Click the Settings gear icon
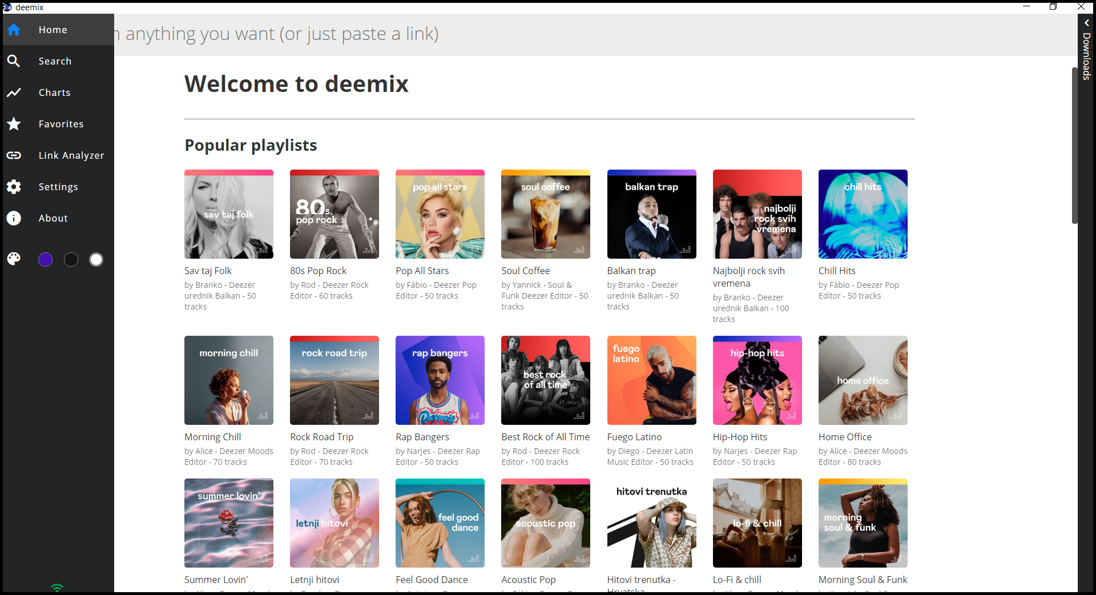 (x=14, y=187)
